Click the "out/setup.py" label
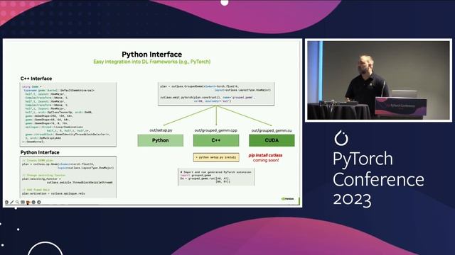Image resolution: width=455 pixels, height=255 pixels. (x=161, y=130)
